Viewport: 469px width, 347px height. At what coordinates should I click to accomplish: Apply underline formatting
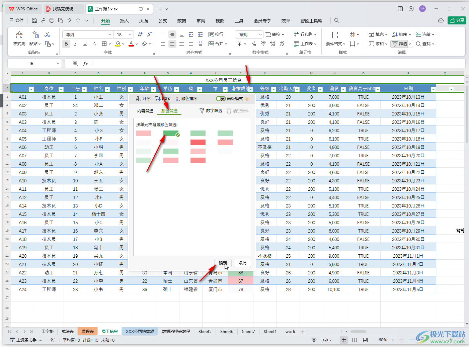85,44
